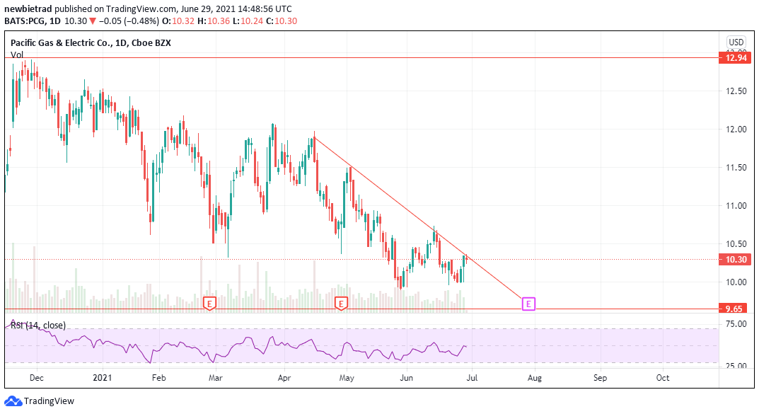Image resolution: width=759 pixels, height=414 pixels.
Task: Click the H:10.36 high price value
Action: [214, 21]
